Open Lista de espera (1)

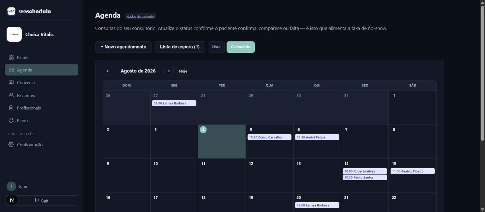(180, 47)
